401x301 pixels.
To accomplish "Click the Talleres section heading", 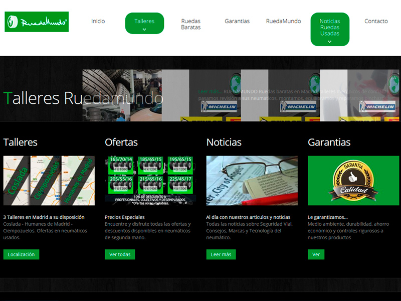I will coord(21,142).
